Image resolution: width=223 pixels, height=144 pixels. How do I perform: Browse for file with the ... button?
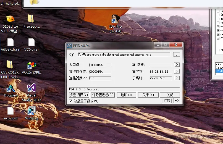tap(177, 55)
